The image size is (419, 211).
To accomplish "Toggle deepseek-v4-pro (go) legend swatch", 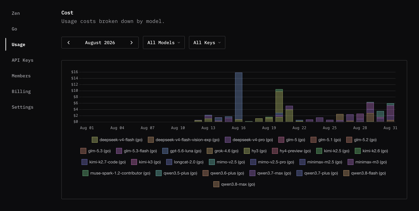I will tap(228, 140).
